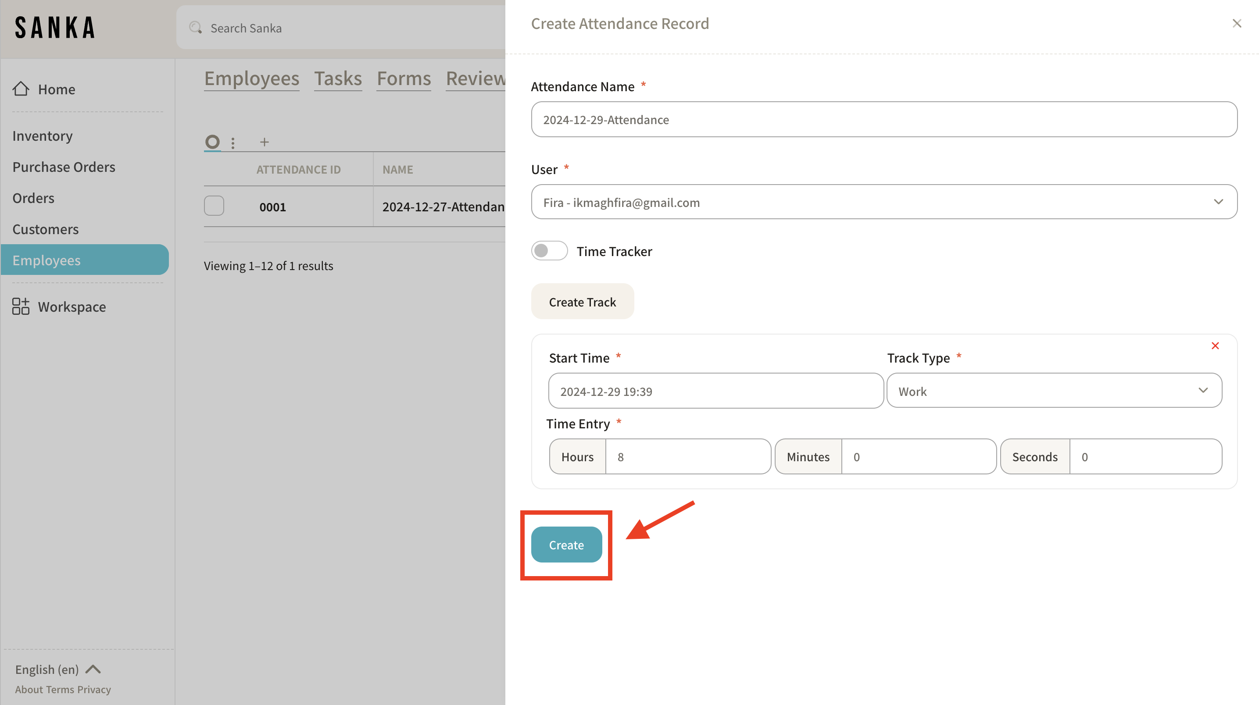Switch to the Tasks tab

(338, 78)
